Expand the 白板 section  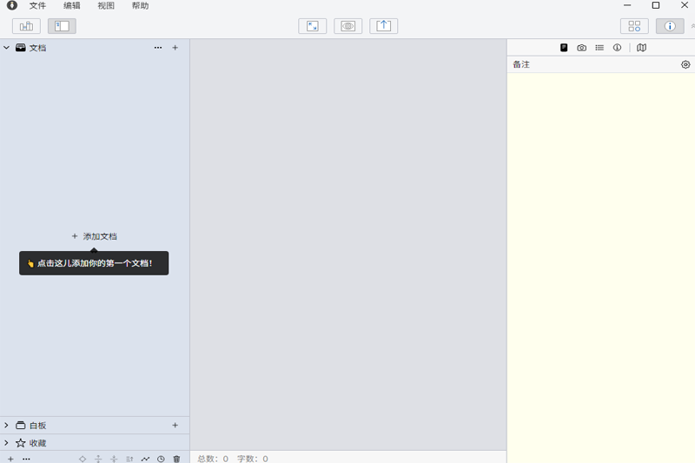(x=7, y=426)
